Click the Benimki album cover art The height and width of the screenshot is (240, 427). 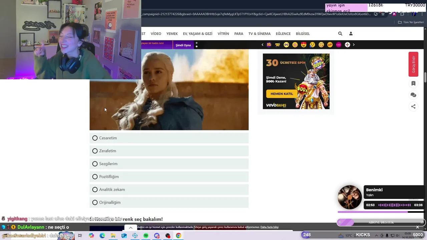click(x=350, y=197)
